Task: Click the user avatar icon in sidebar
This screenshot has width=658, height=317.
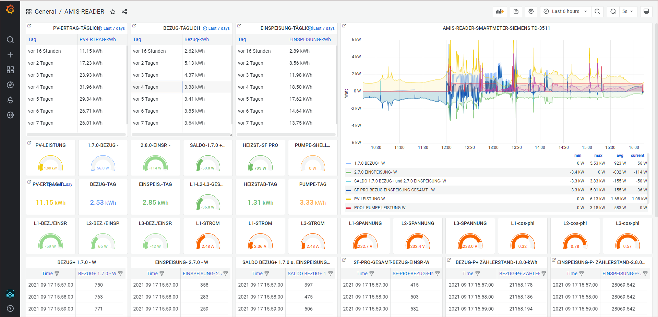Action: coord(10,294)
